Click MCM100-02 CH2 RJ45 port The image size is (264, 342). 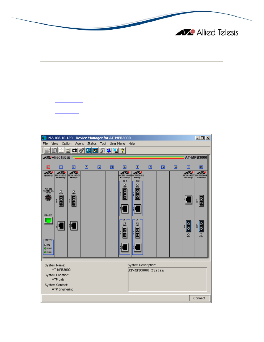138,209
